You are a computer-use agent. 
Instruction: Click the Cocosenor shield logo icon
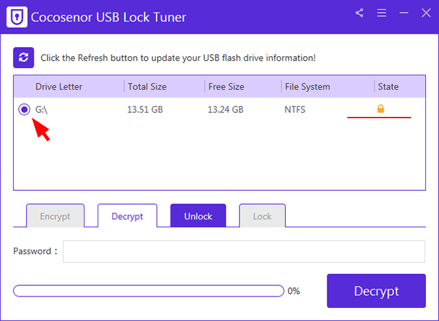click(17, 17)
